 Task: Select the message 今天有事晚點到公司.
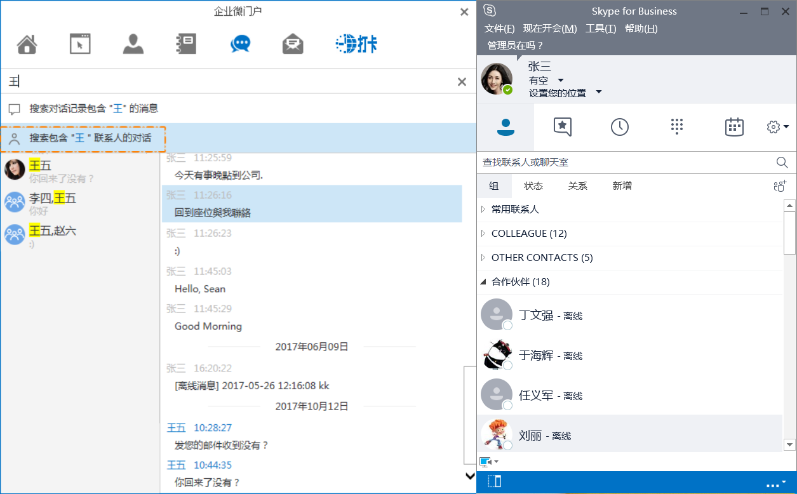[x=218, y=175]
